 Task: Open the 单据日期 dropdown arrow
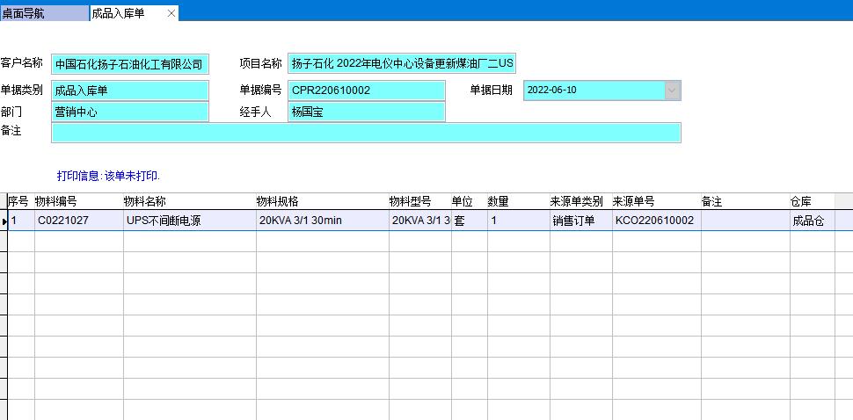(x=673, y=91)
